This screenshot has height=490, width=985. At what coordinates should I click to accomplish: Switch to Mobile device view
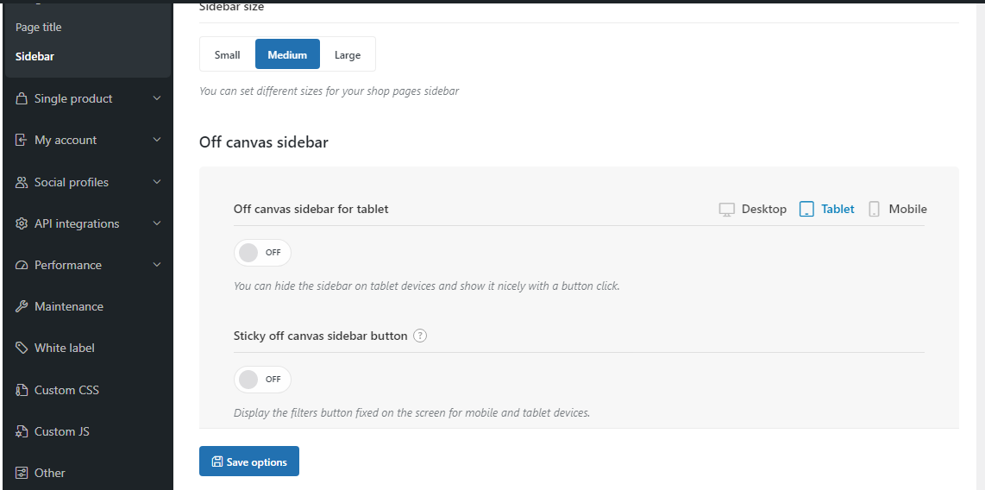tap(898, 209)
